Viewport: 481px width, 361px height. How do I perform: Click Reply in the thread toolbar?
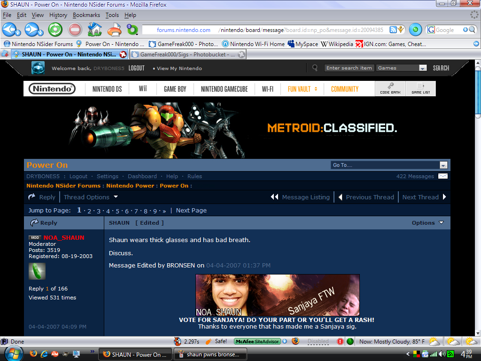click(x=42, y=197)
